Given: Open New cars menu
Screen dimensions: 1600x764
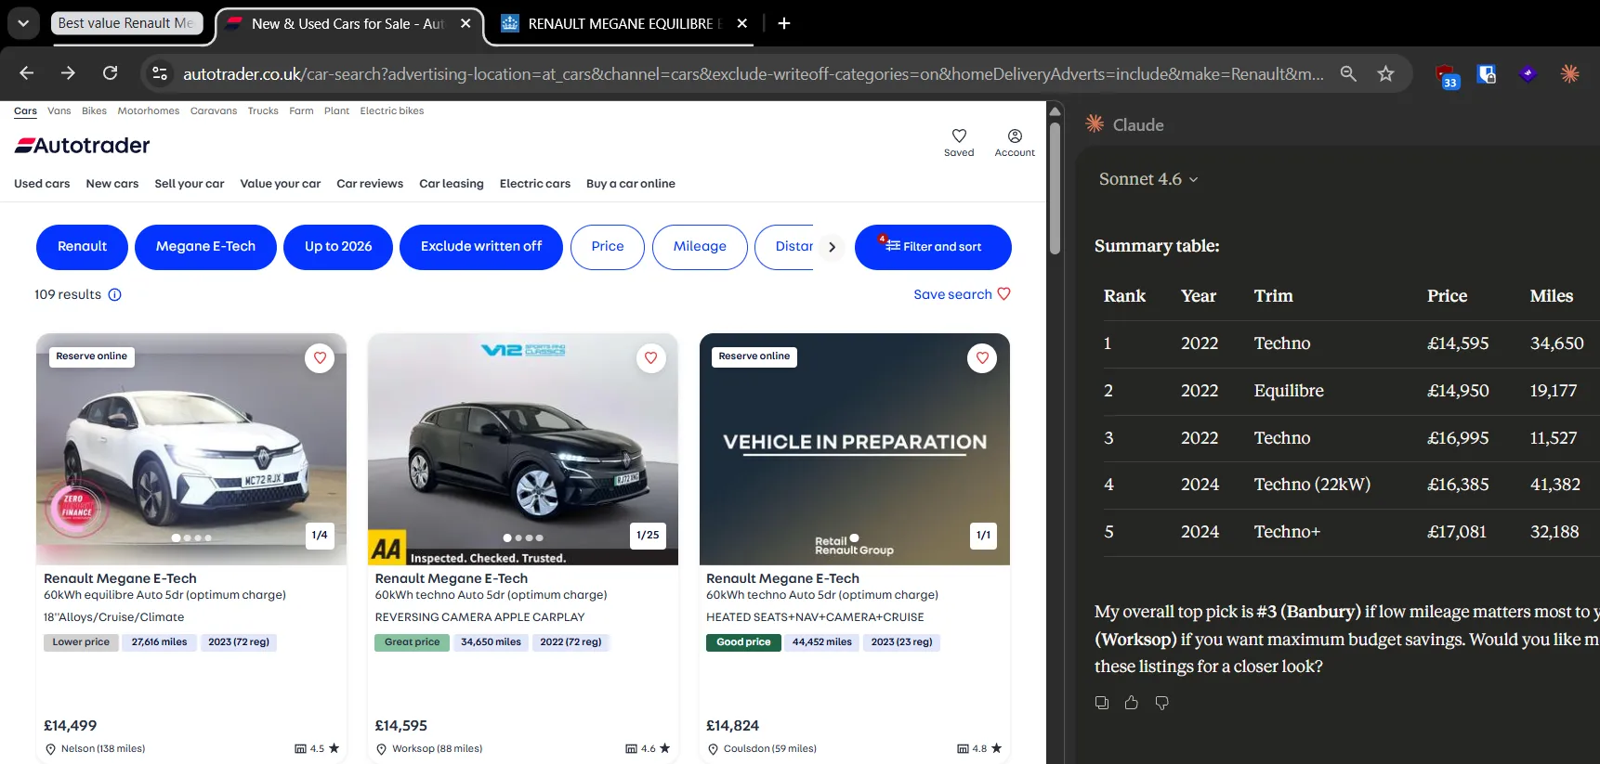Looking at the screenshot, I should click(112, 184).
